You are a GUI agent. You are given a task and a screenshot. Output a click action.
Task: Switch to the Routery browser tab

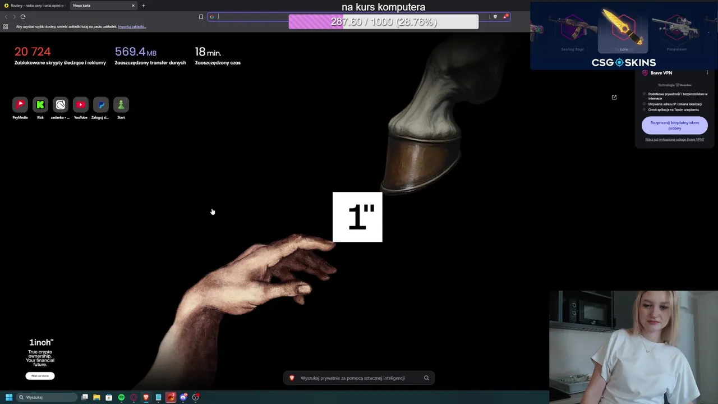tap(35, 6)
